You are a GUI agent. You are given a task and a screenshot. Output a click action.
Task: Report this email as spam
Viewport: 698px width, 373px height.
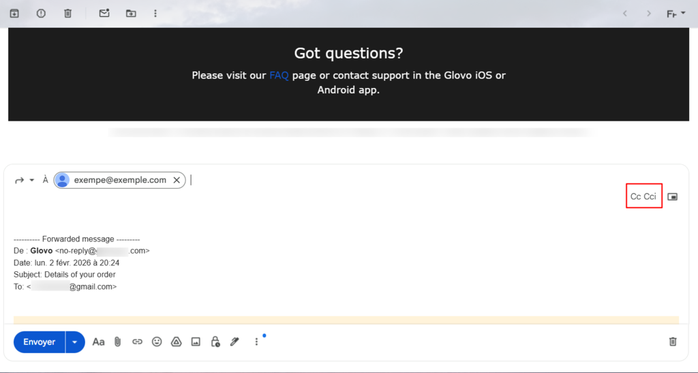(x=41, y=14)
